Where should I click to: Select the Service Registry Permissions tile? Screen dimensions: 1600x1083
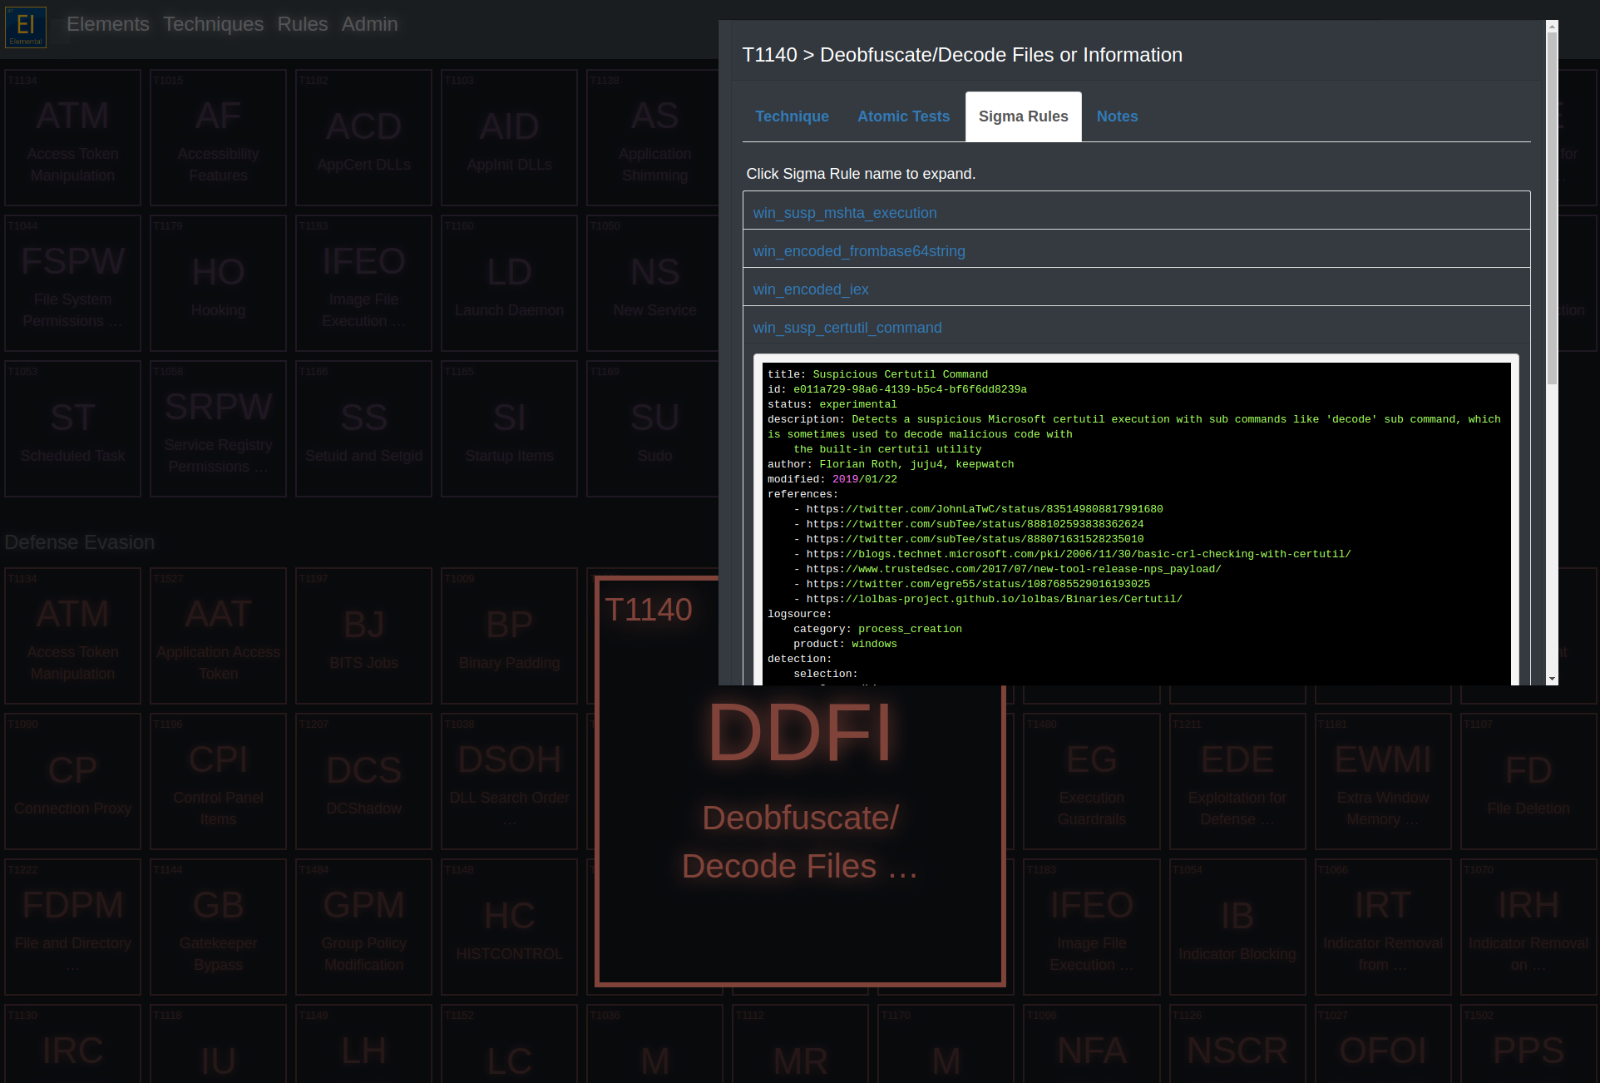pyautogui.click(x=218, y=429)
